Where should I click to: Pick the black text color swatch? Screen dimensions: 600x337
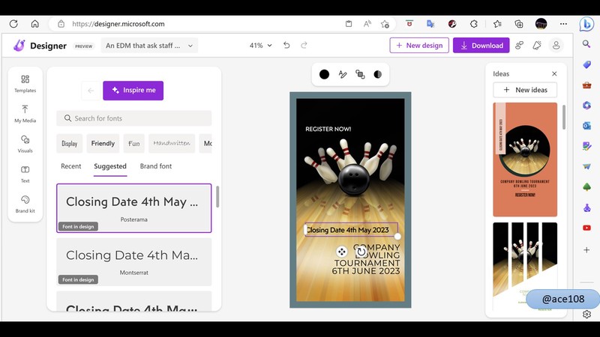324,74
